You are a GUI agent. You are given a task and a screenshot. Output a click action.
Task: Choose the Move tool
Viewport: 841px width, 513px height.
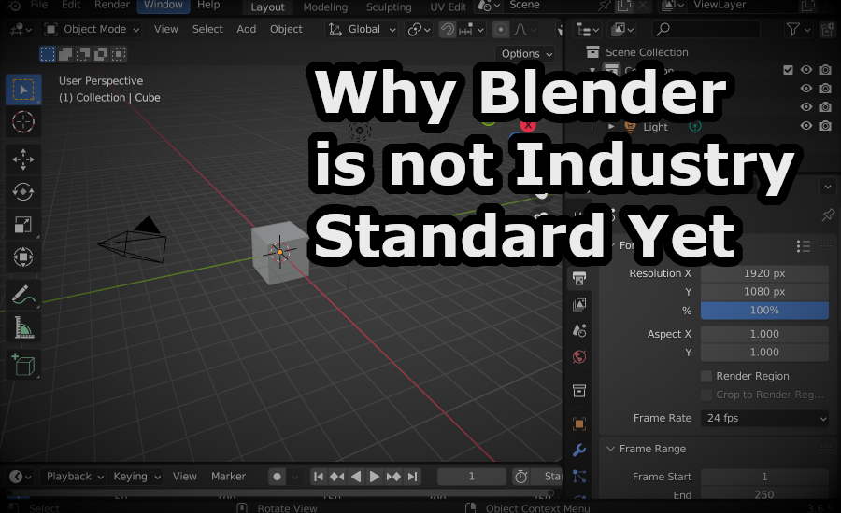23,159
